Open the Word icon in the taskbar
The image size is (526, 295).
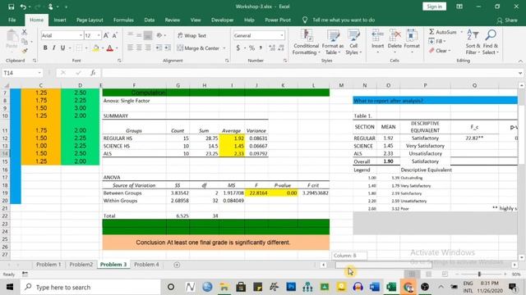(x=375, y=287)
